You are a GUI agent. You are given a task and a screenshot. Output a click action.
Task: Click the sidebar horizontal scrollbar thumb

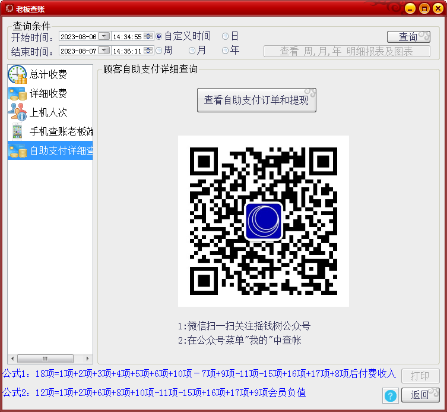coord(45,358)
